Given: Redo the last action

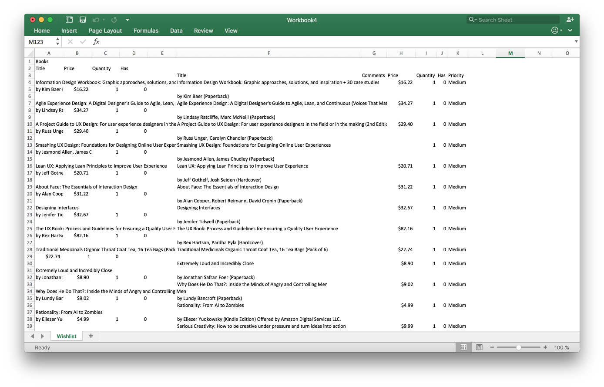Looking at the screenshot, I should click(114, 20).
